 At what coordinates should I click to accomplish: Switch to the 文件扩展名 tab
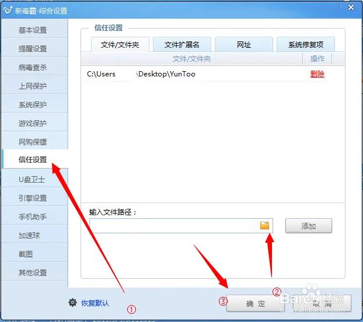pyautogui.click(x=182, y=44)
